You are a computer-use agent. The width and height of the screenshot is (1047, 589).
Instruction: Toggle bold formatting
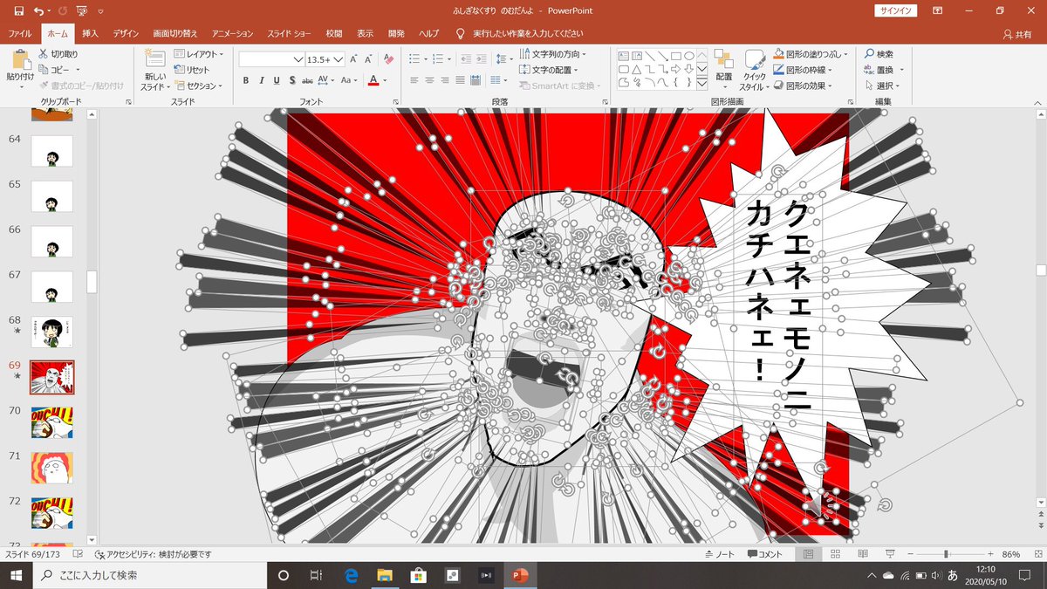click(x=245, y=79)
